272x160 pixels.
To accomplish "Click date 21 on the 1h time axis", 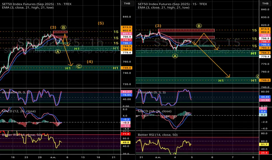I will (114, 157).
